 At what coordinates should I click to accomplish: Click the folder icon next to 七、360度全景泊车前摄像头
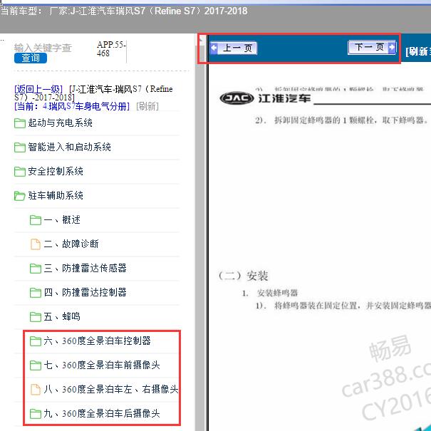(36, 365)
